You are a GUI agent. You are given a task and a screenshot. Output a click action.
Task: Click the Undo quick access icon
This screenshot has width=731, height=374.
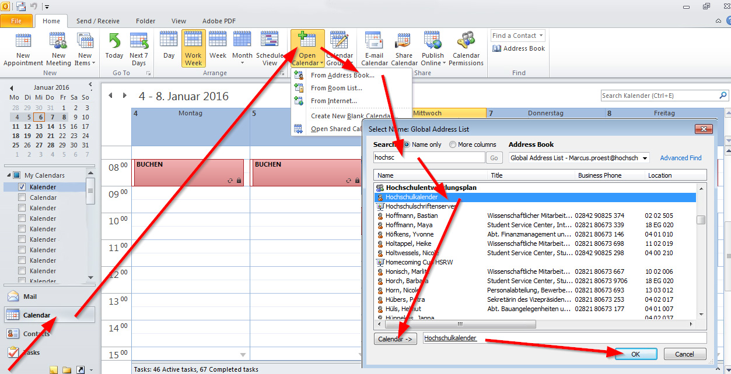click(x=34, y=6)
